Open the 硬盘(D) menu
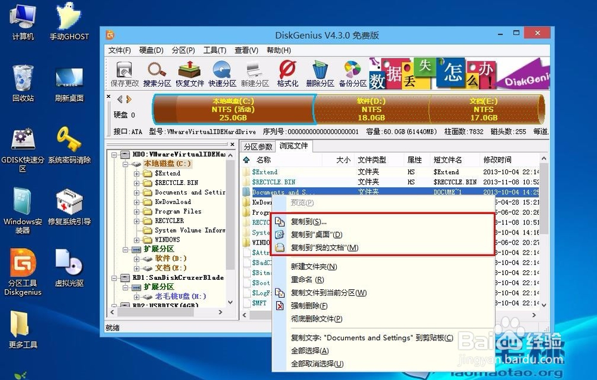597x380 pixels. pos(151,50)
